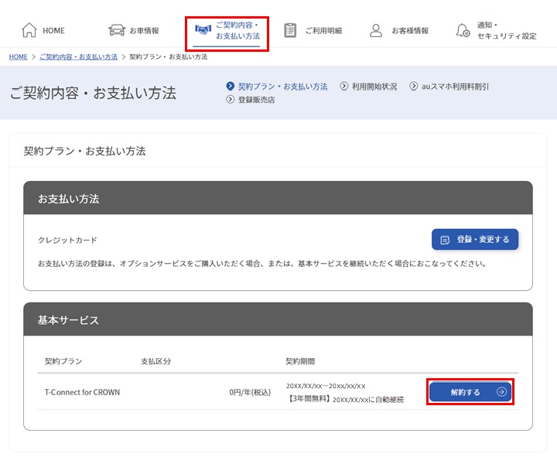The image size is (557, 464).
Task: Click the T-Connect for CROWN plan name
Action: 83,392
